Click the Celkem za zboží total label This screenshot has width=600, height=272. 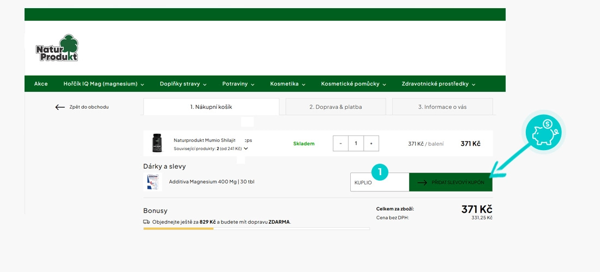395,209
